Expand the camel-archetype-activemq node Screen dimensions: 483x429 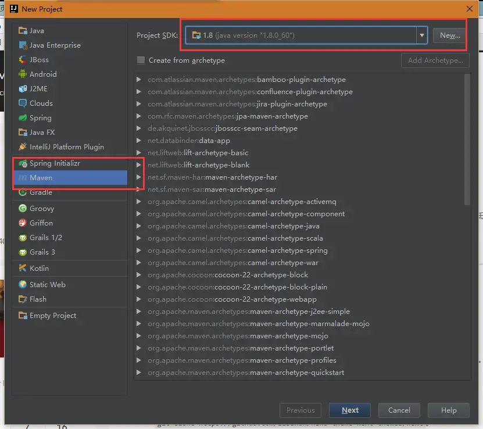coord(139,202)
